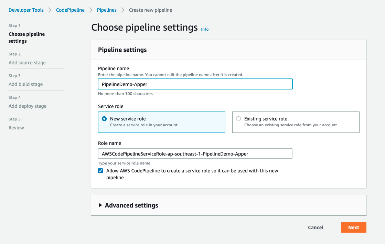This screenshot has height=244, width=385.
Task: Jump to Add build stage step
Action: (x=26, y=84)
